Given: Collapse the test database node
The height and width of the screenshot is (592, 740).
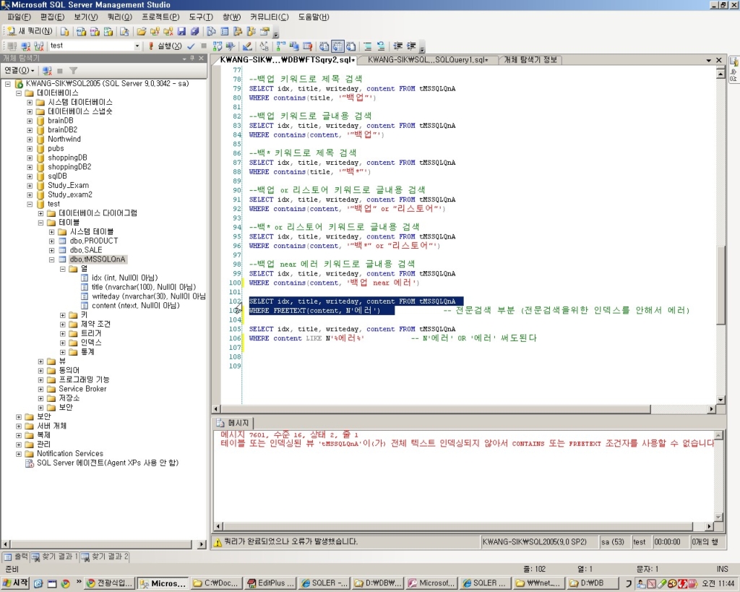Looking at the screenshot, I should [x=30, y=204].
